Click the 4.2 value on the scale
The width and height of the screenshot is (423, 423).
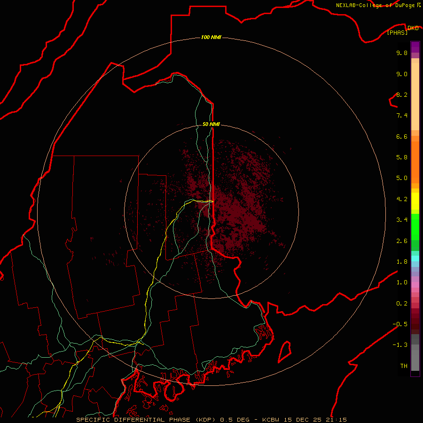pyautogui.click(x=402, y=199)
